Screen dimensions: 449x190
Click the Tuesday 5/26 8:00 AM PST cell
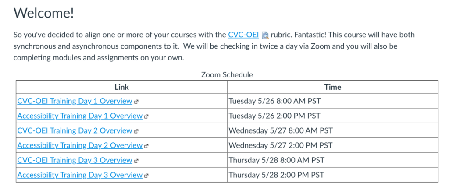point(274,101)
